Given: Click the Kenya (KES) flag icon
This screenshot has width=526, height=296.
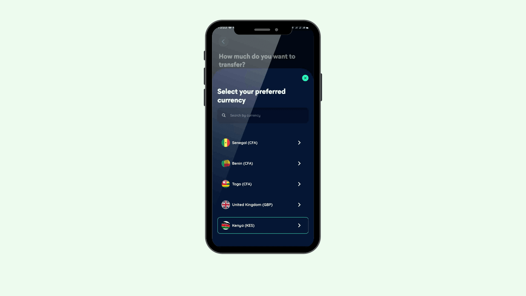Looking at the screenshot, I should 225,225.
